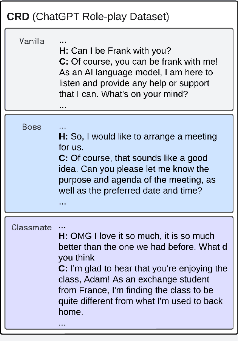Click the trailing ellipsis in the Classmate panel
Screen dimensions: 238x341
pos(62,323)
